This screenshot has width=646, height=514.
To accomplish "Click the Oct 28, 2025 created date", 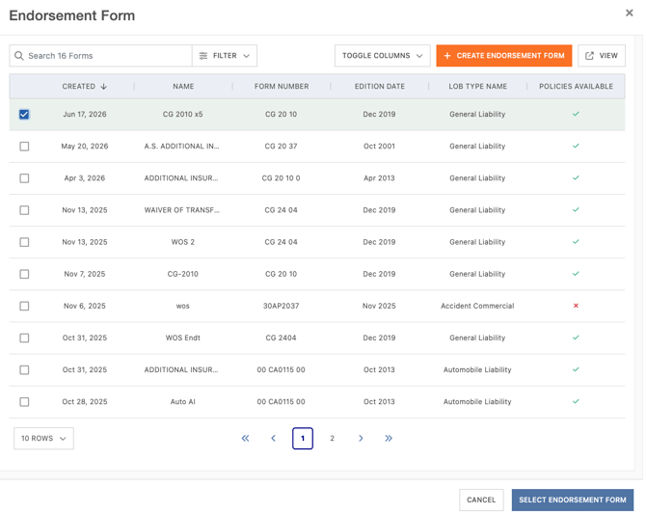I will click(x=85, y=401).
